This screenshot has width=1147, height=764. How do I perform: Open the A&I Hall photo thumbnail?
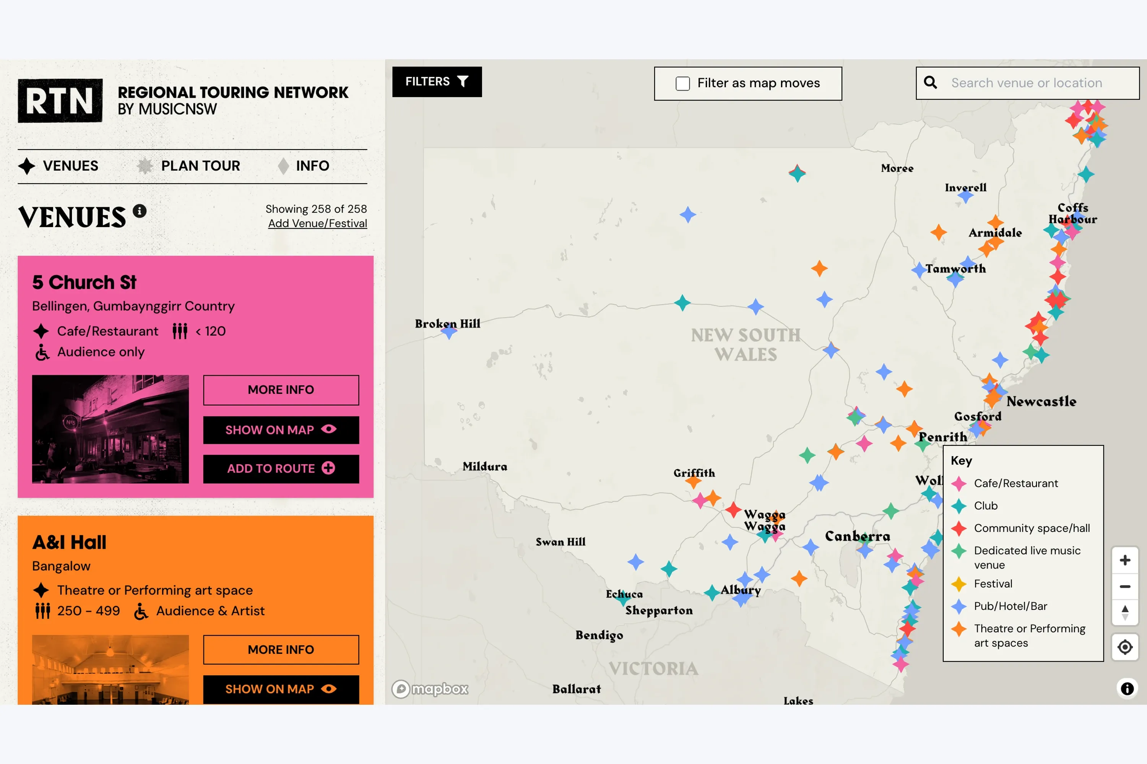click(x=110, y=670)
